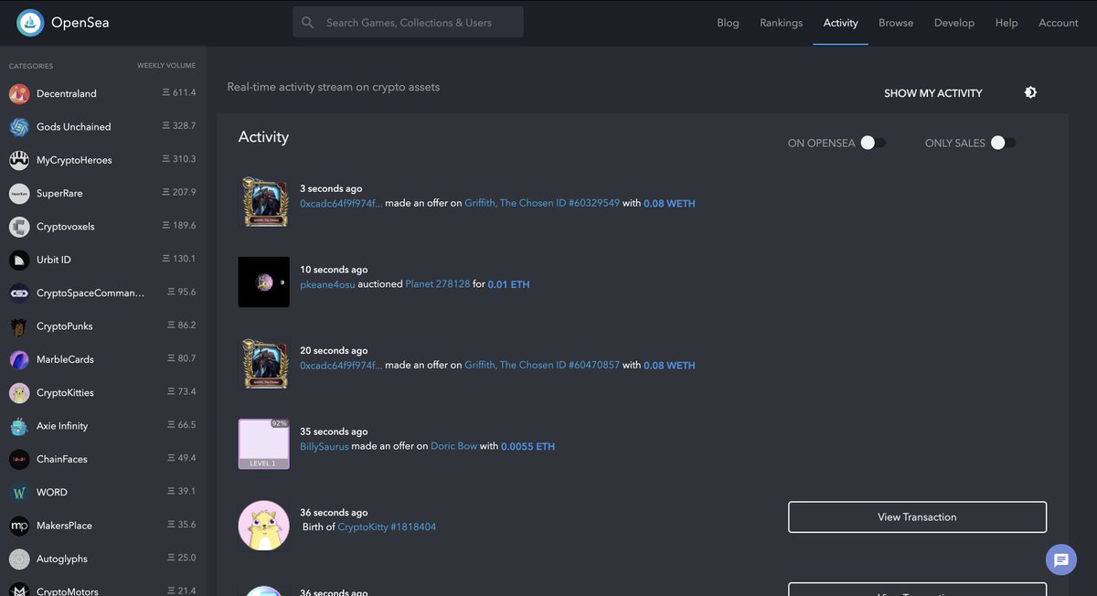Open the chat support bubble
Screen dimensions: 1097x596
click(x=1061, y=560)
